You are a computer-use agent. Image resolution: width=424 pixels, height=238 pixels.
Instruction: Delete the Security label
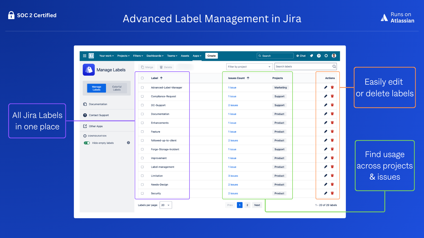332,193
